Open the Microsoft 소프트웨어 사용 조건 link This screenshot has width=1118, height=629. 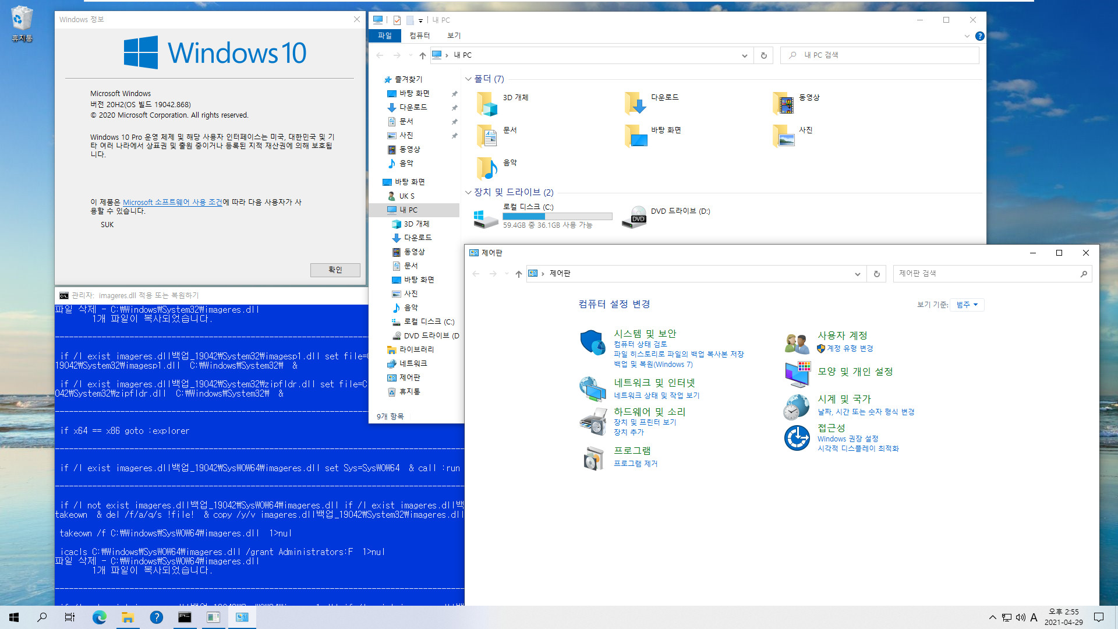pyautogui.click(x=172, y=202)
